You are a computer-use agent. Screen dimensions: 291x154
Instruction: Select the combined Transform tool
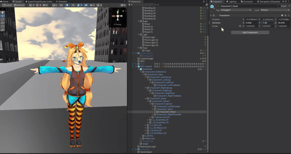(x=3, y=30)
